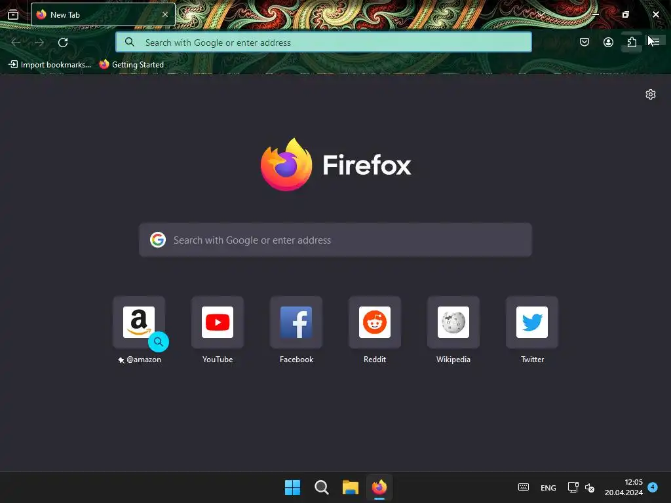
Task: Click the address bar search magnifier icon
Action: tap(129, 43)
